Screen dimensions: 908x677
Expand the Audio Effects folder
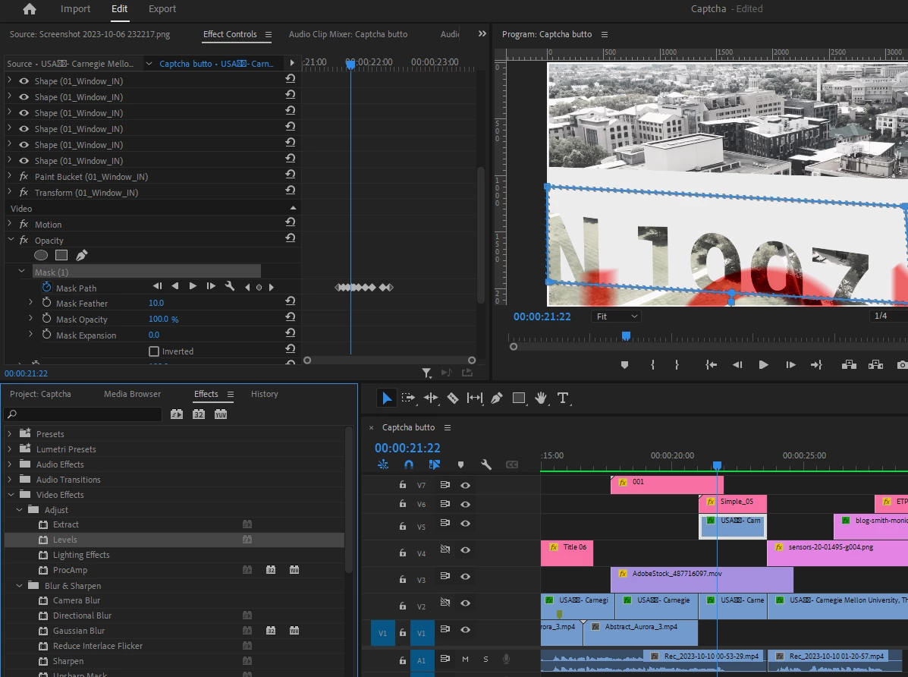[x=10, y=464]
